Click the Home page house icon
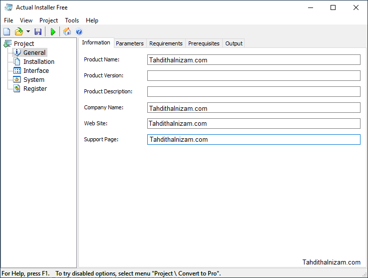Viewport: 368px width, 278px height. [x=67, y=31]
